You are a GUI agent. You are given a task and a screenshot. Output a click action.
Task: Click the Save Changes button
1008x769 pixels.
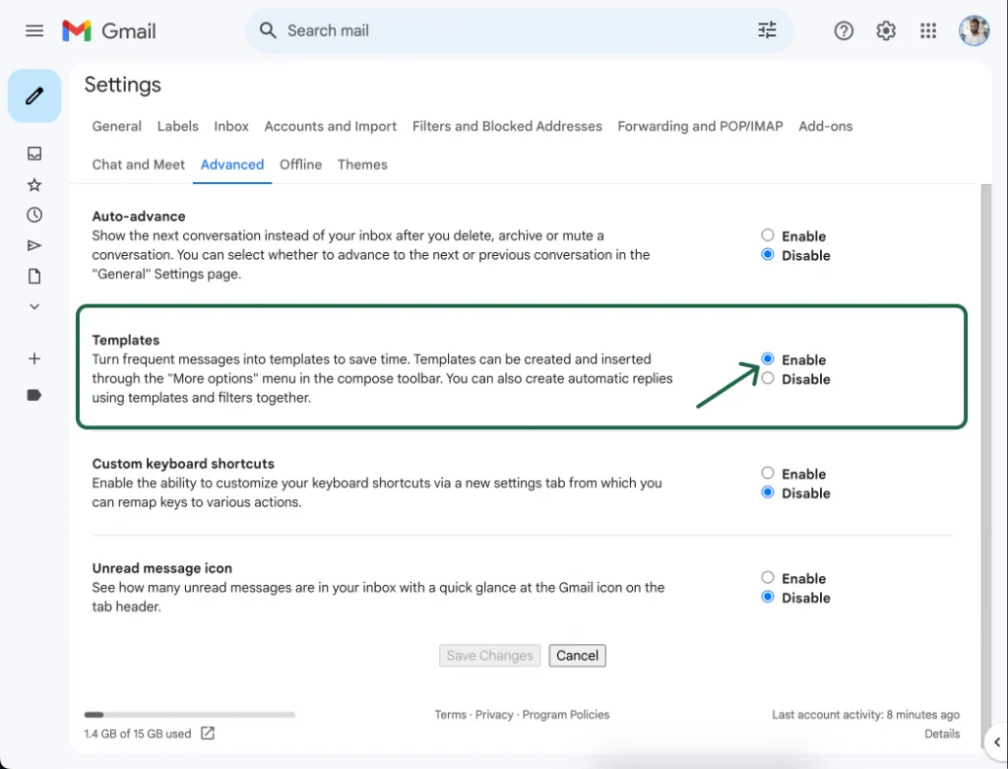click(490, 655)
